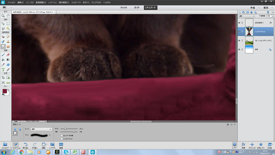Select the Eraser tool
The width and height of the screenshot is (275, 155).
pos(8,55)
